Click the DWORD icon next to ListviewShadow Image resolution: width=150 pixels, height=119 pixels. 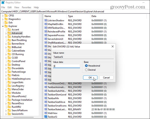pos(46,20)
